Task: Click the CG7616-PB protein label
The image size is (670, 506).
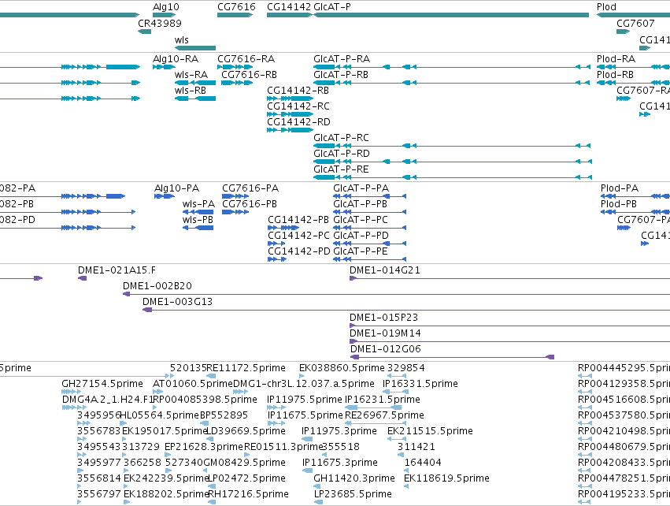Action: click(x=250, y=204)
